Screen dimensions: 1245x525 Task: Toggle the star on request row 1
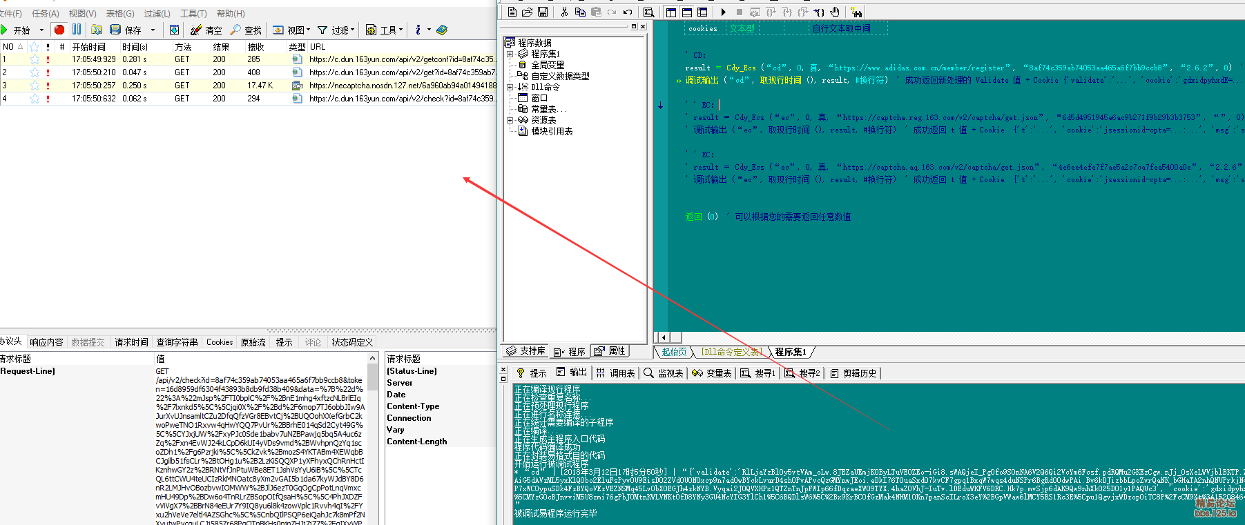(x=34, y=59)
